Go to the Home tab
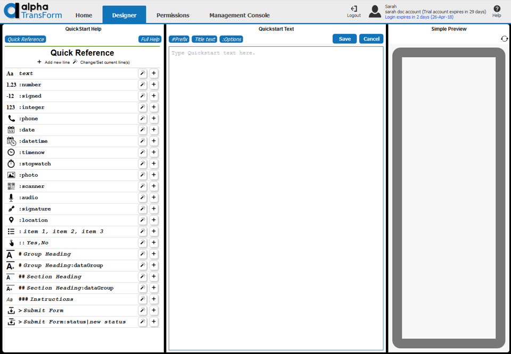This screenshot has height=354, width=511. pyautogui.click(x=84, y=15)
